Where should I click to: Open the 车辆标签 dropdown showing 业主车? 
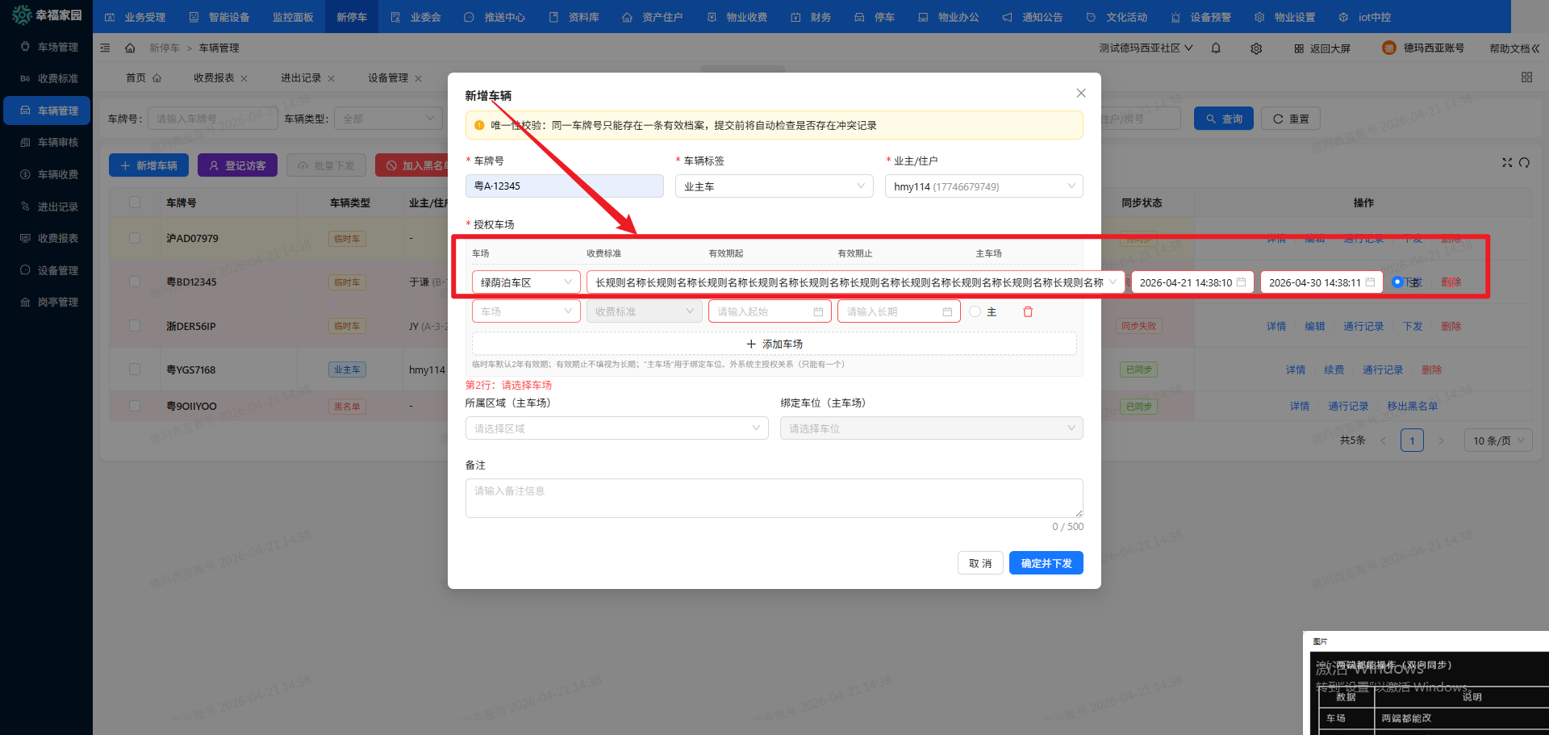click(x=773, y=186)
